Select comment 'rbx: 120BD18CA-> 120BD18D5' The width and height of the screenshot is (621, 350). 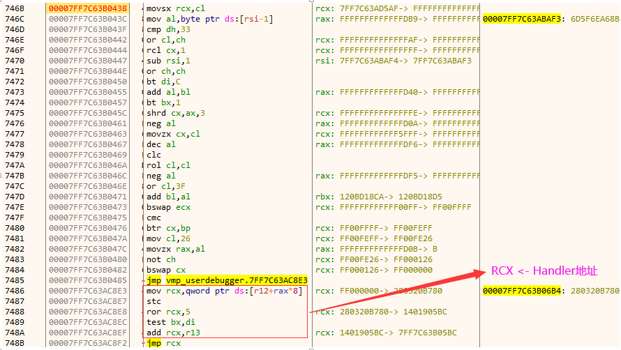coord(379,197)
